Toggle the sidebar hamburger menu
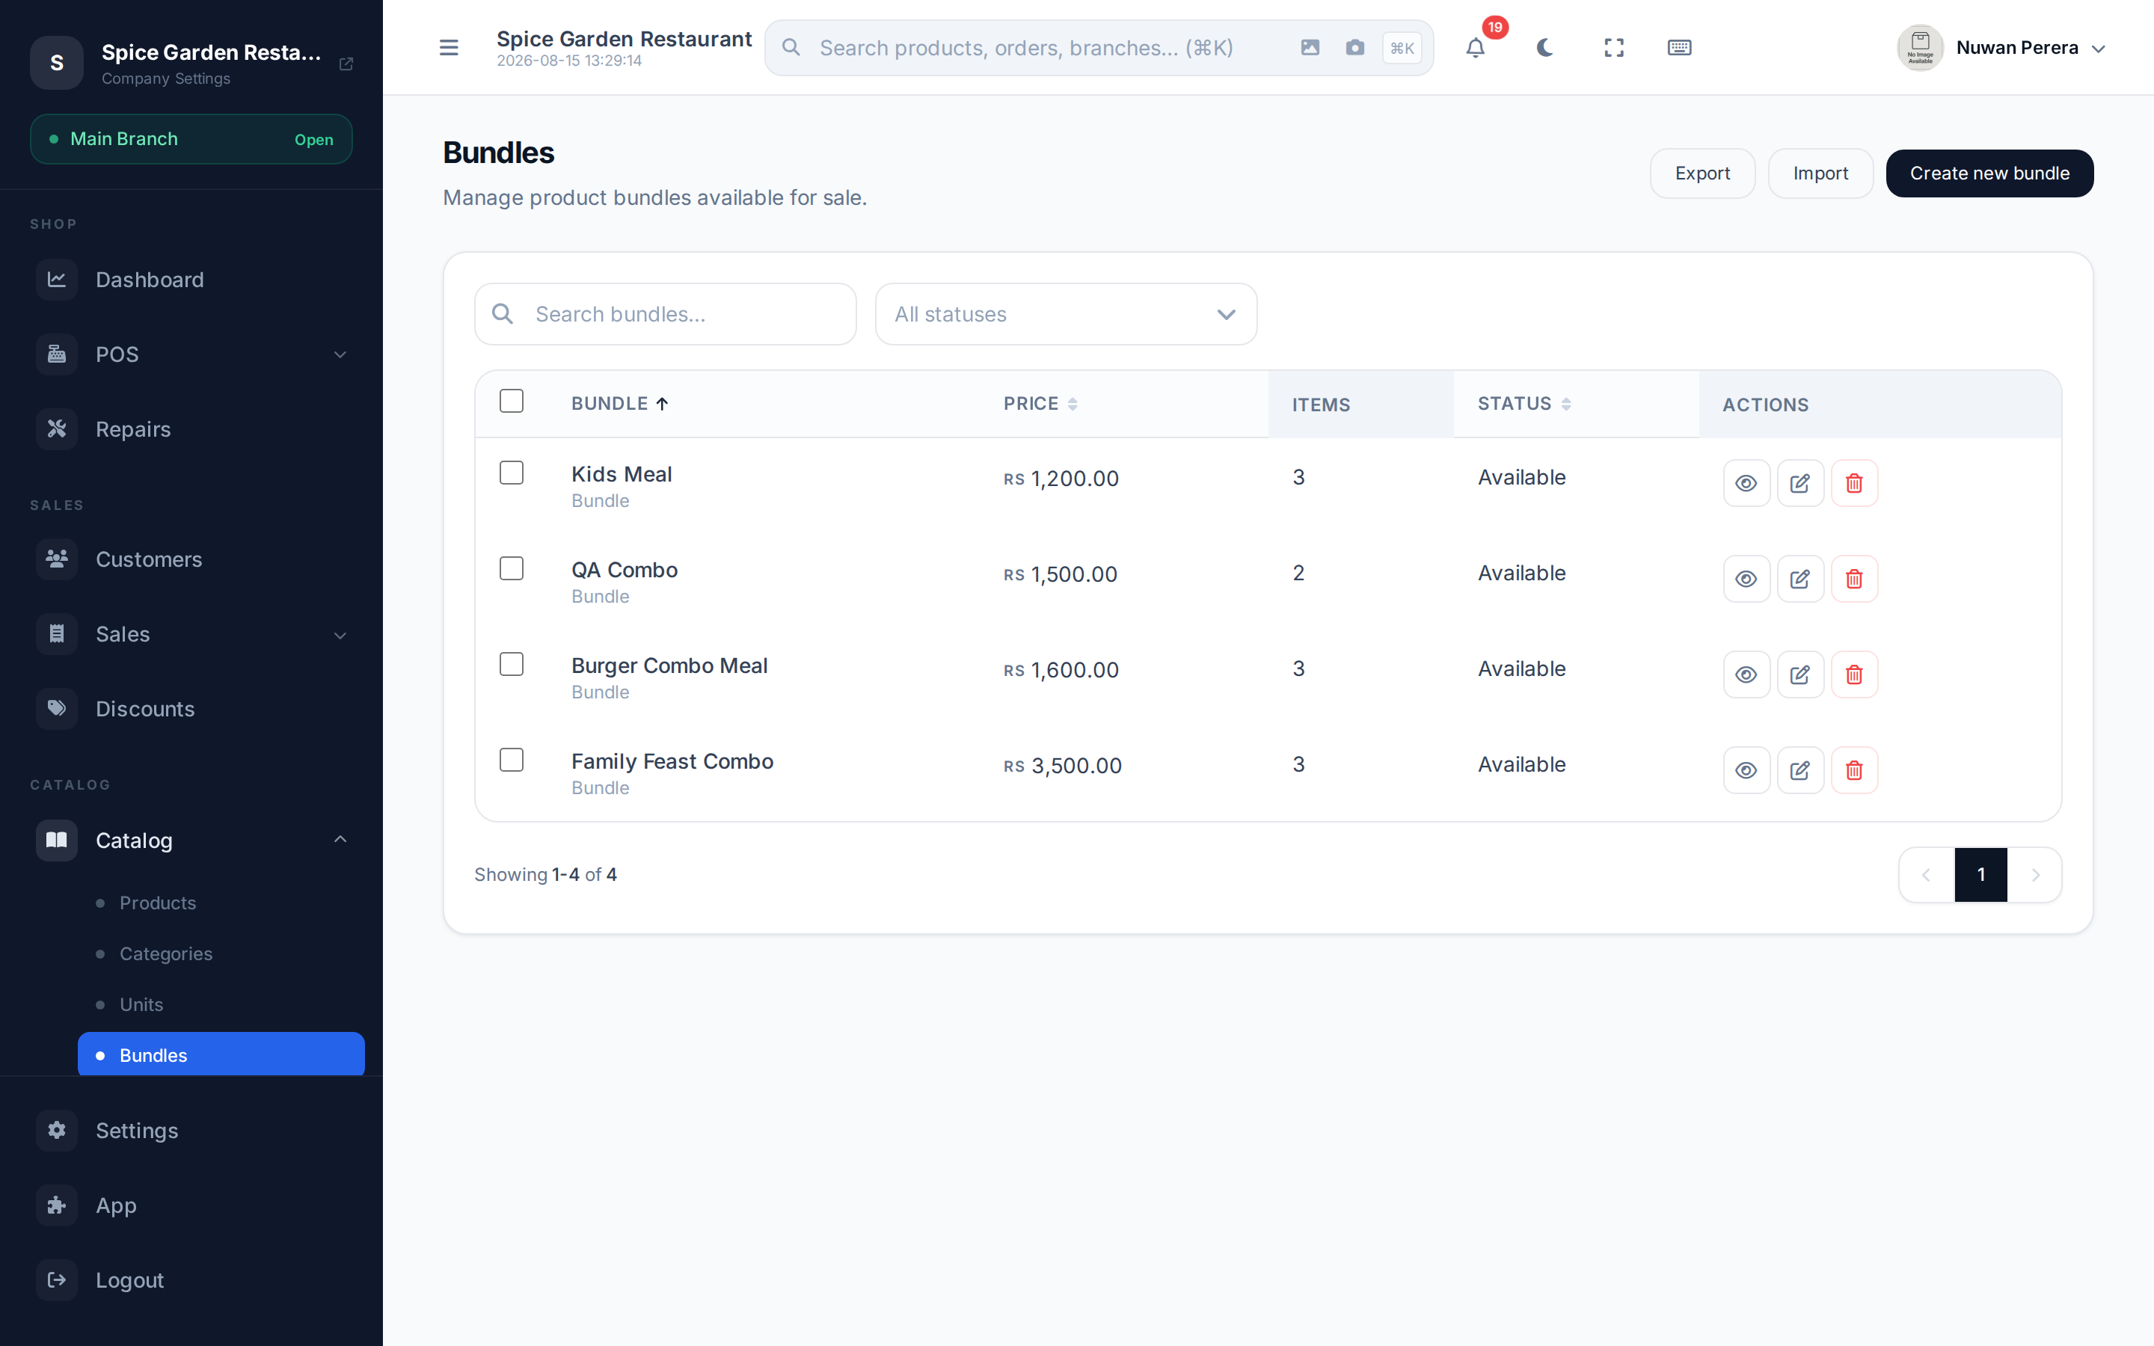The image size is (2154, 1346). 449,47
